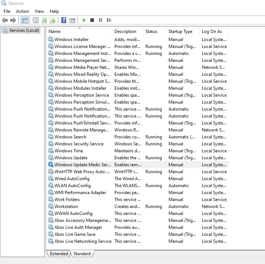Viewport: 265px width, 264px height.
Task: Select WinHTTP Web Proxy Auto-... service
Action: click(138, 171)
